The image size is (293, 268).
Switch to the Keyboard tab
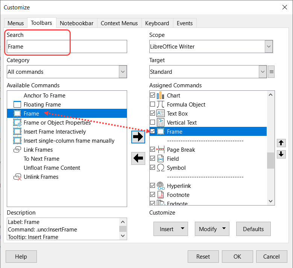tap(157, 23)
